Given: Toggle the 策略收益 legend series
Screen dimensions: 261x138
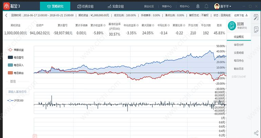Looking at the screenshot, I should (16, 50).
